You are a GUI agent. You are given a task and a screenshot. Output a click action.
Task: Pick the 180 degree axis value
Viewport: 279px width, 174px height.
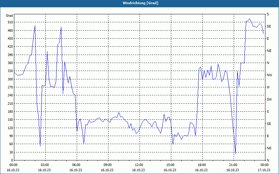10,112
